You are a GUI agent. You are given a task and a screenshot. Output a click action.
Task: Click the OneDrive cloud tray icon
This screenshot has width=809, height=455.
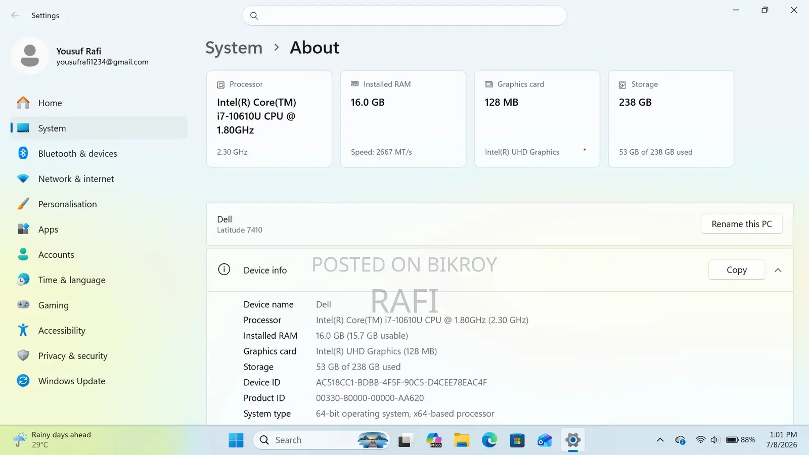[x=681, y=440]
